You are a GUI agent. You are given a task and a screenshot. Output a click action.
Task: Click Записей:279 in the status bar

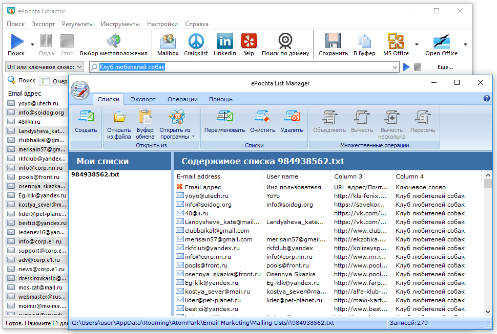pyautogui.click(x=408, y=323)
